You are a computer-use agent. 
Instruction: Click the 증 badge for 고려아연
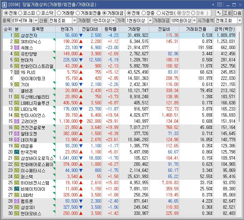tap(17, 121)
